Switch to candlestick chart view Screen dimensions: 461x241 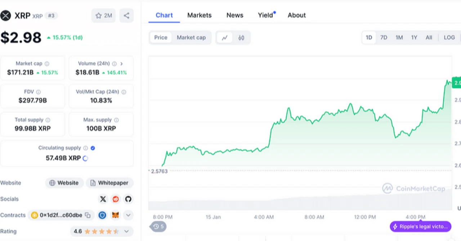pos(241,37)
